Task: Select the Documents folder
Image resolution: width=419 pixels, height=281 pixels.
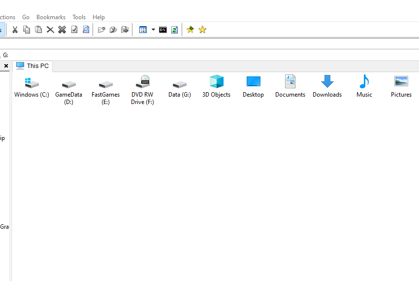Action: (x=290, y=87)
